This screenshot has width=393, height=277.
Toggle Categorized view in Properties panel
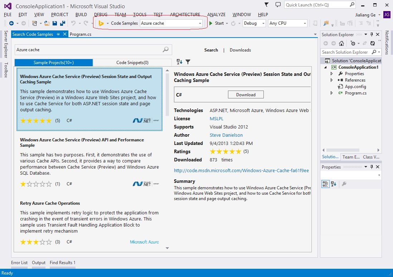325,184
